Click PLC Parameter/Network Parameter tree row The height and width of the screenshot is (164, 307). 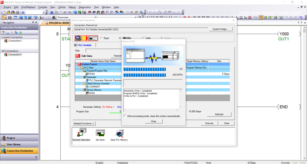(104, 80)
